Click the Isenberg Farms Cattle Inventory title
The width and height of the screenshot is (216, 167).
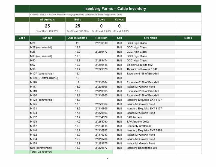click(x=115, y=9)
